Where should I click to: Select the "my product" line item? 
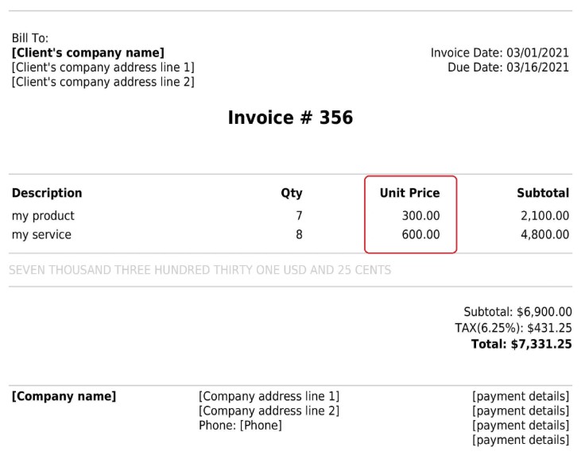pyautogui.click(x=43, y=216)
